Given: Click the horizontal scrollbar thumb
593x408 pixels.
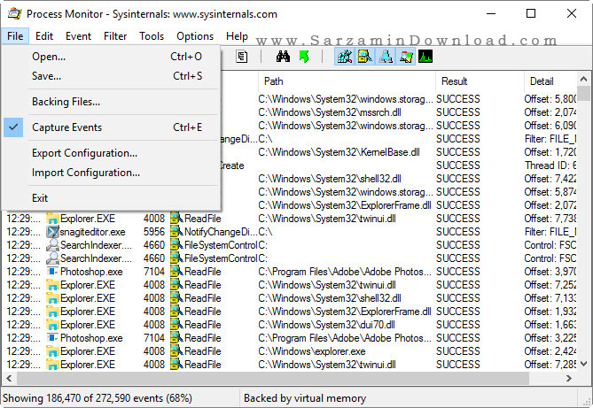Looking at the screenshot, I should (273, 378).
